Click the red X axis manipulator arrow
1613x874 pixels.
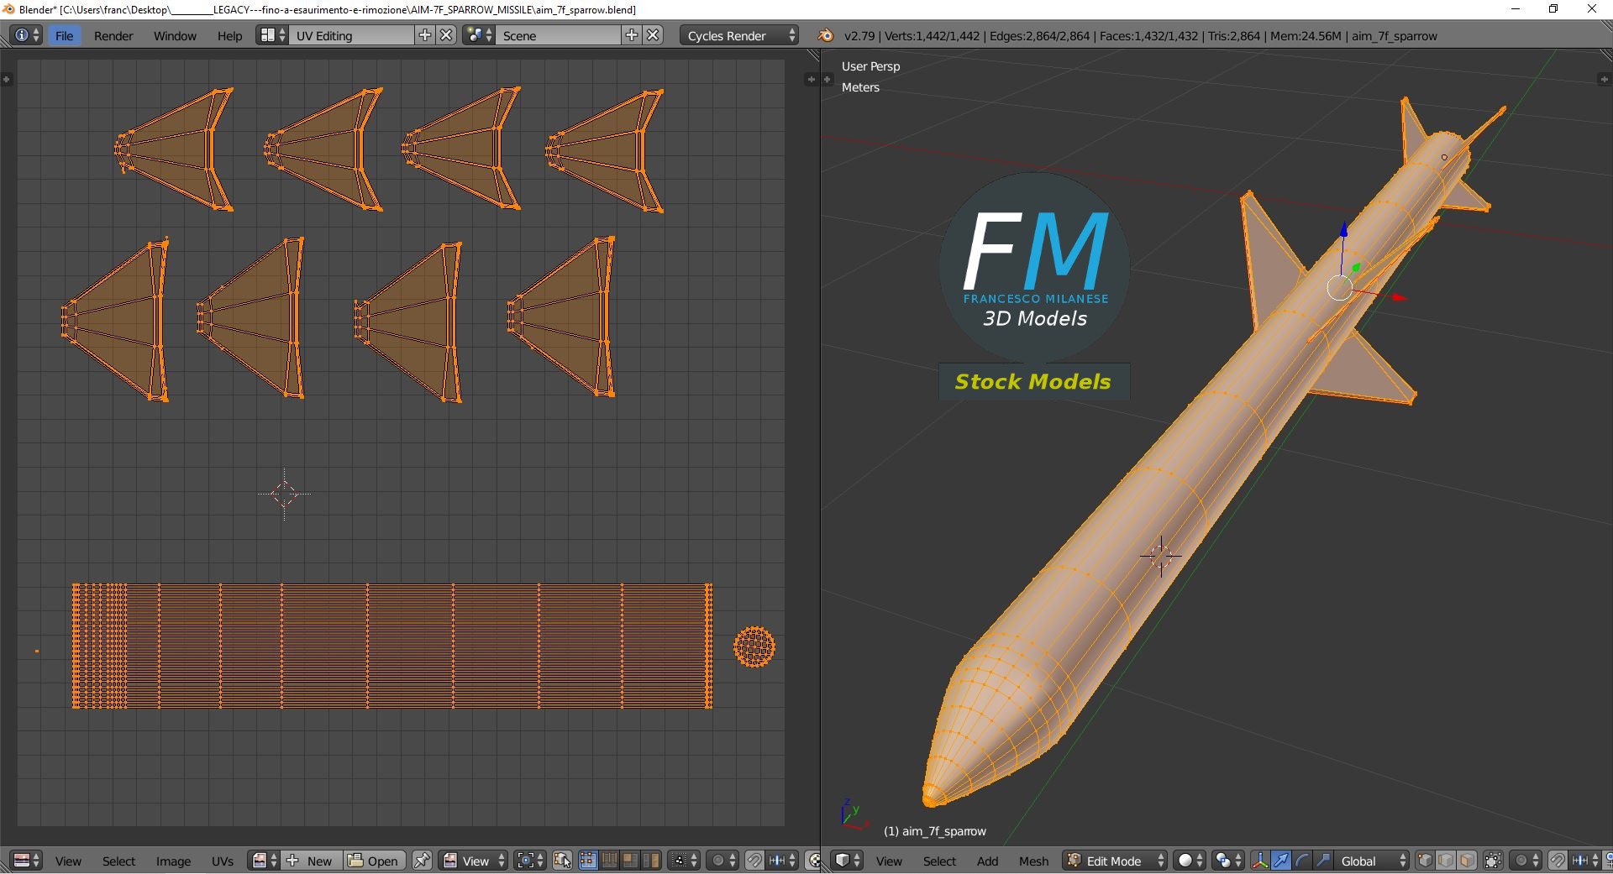[1399, 297]
